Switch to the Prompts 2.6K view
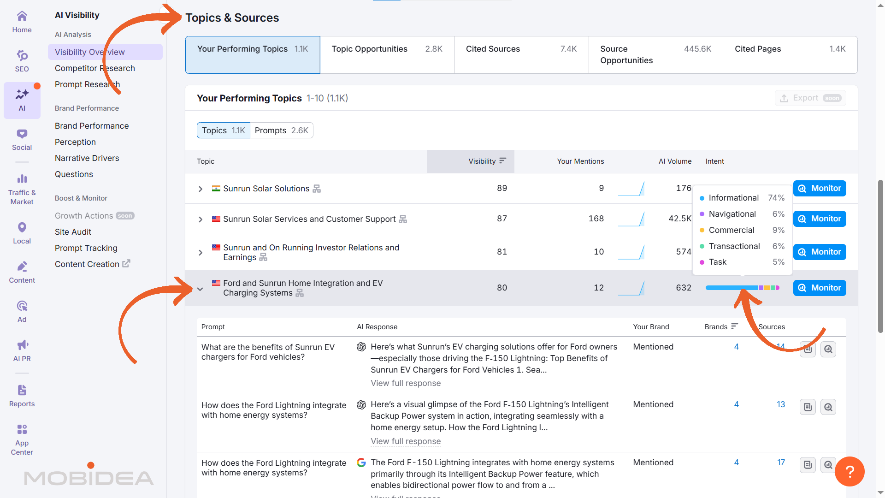Screen dimensions: 885x498 281,130
